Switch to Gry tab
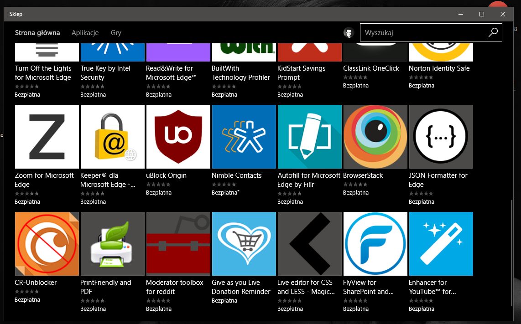 point(116,32)
